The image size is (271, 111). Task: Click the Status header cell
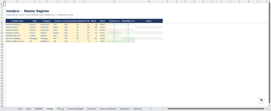[x=102, y=21]
